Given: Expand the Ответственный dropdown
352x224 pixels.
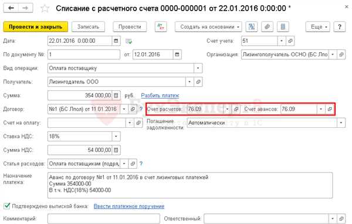Looking at the screenshot, I should click(333, 219).
